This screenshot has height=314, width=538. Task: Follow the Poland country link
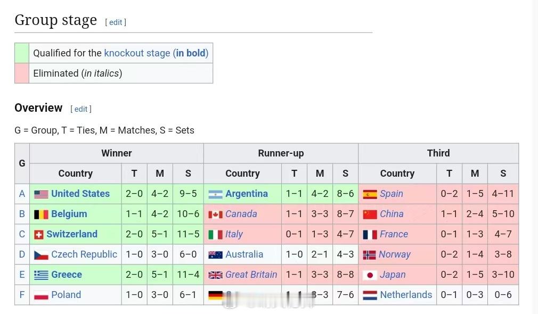[66, 295]
